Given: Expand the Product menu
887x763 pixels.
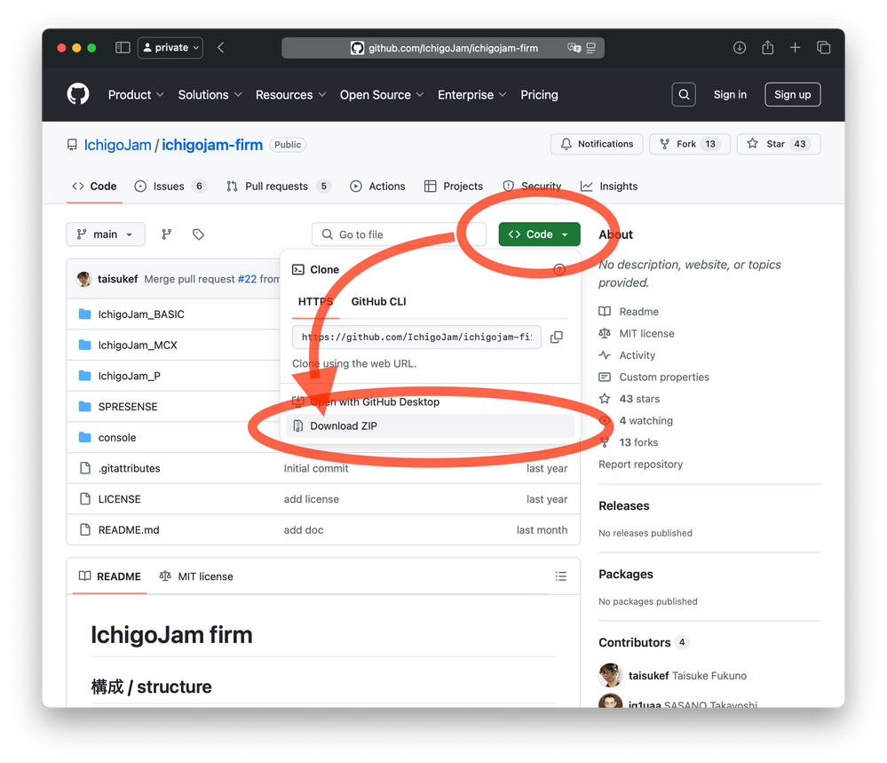Looking at the screenshot, I should click(x=136, y=94).
